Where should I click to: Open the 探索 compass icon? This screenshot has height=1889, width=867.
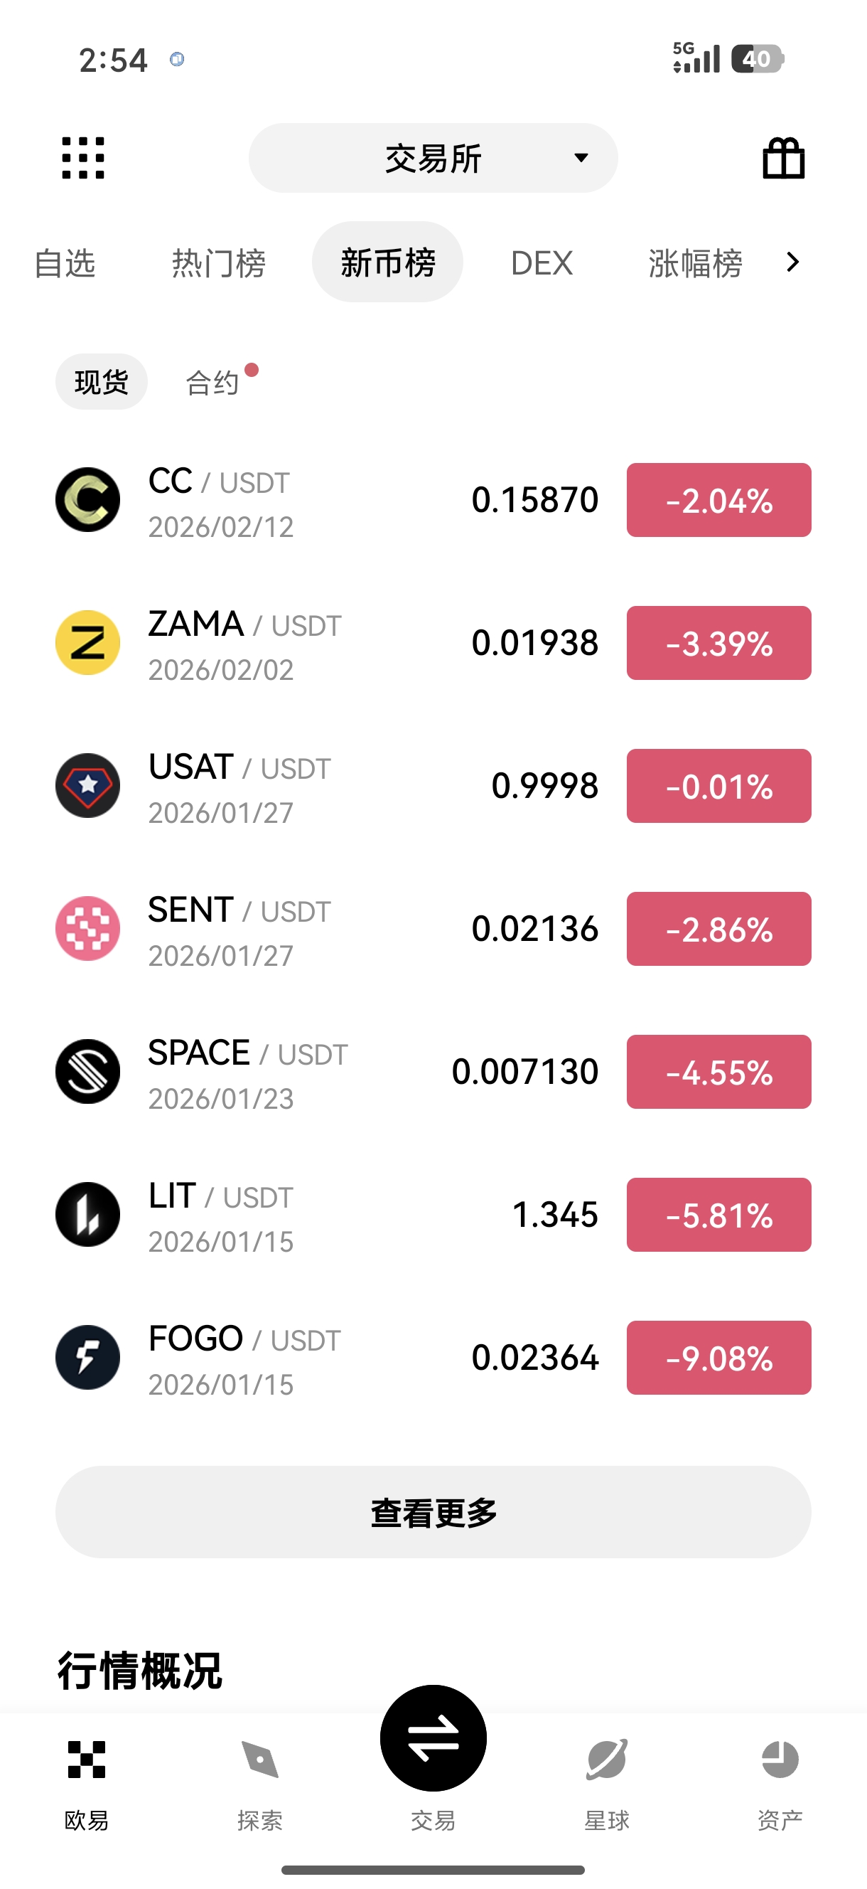tap(259, 1760)
